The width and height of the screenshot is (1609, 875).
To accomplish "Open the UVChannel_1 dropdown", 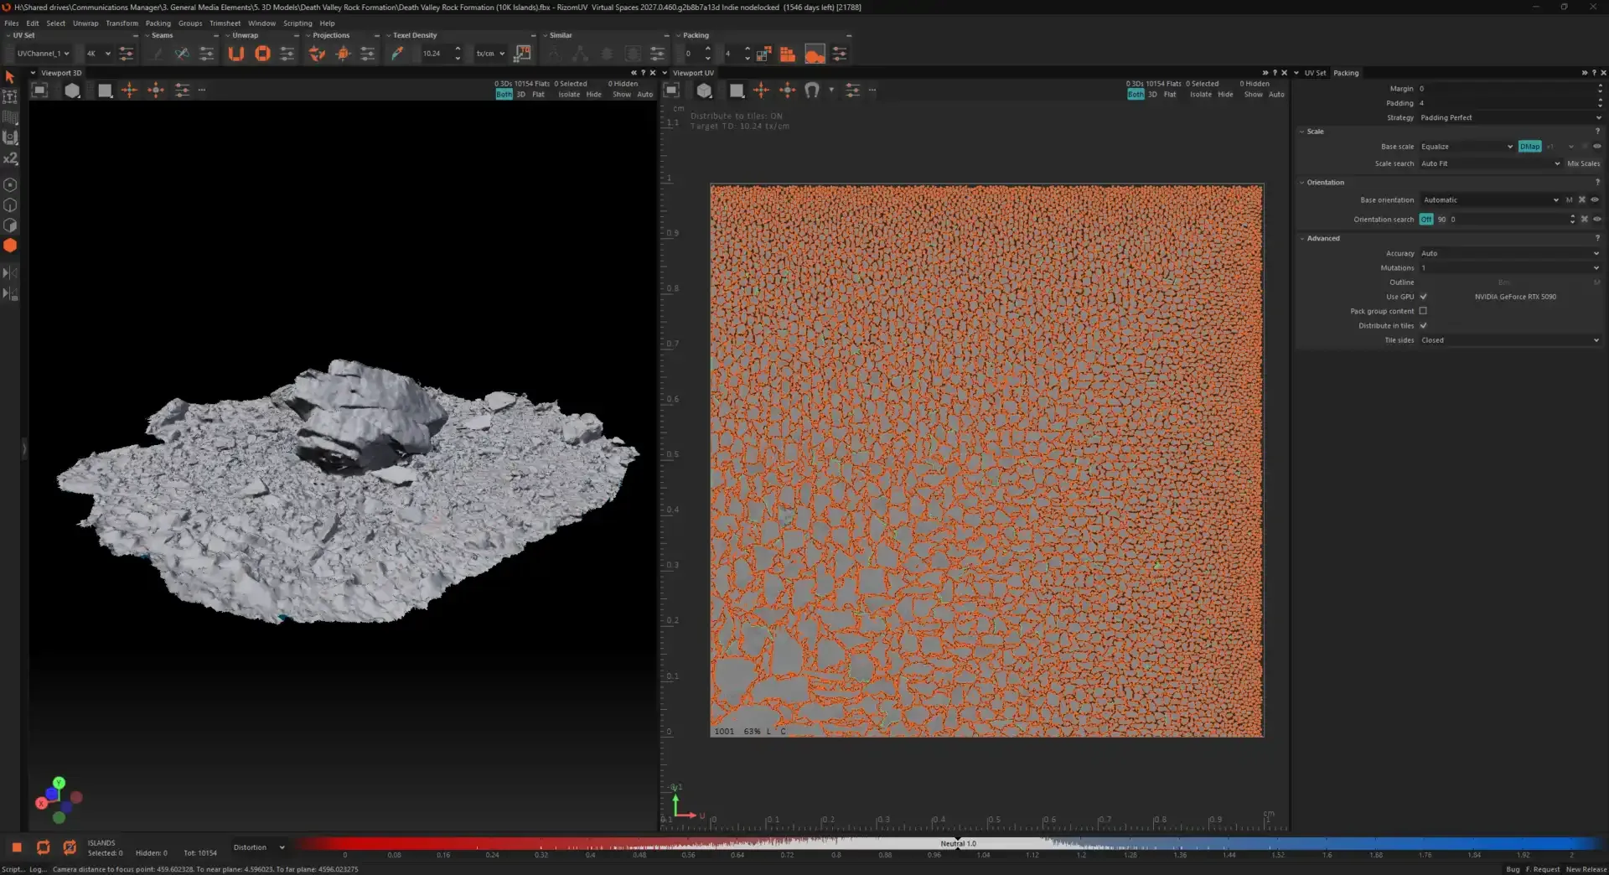I will tap(42, 54).
